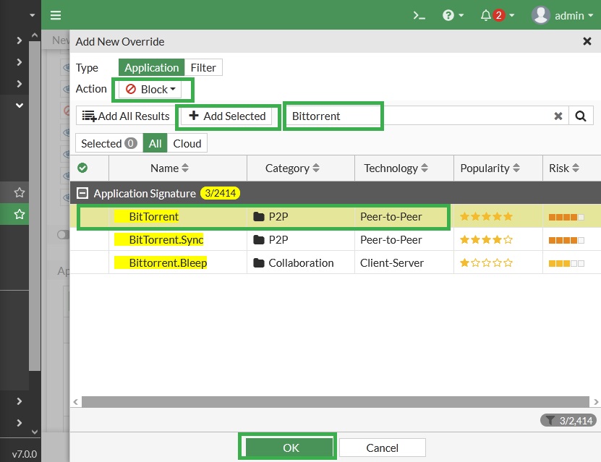Click the 3/2414 signature count badge

(220, 193)
